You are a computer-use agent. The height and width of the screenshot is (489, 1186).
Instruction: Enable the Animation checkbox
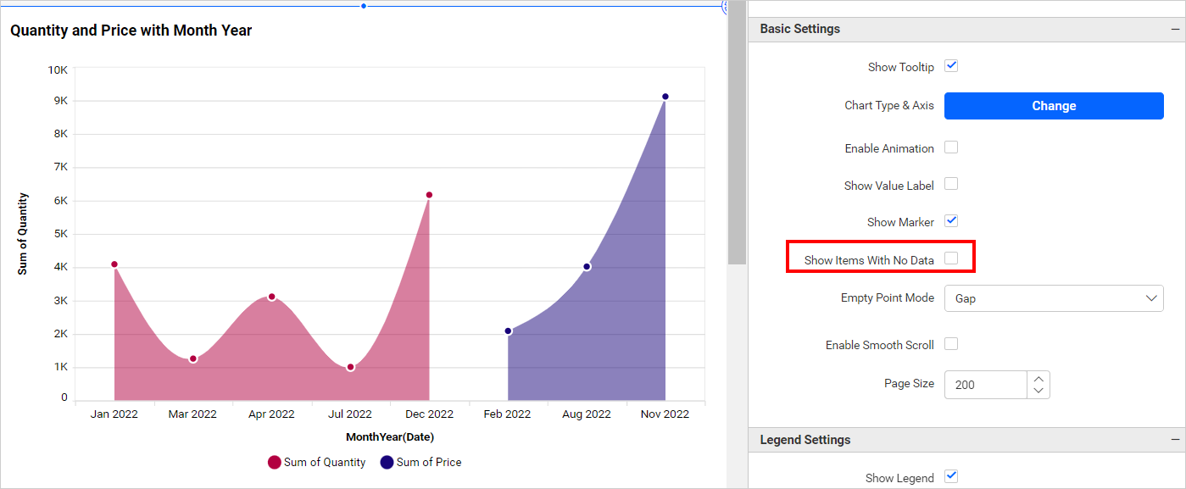click(951, 147)
